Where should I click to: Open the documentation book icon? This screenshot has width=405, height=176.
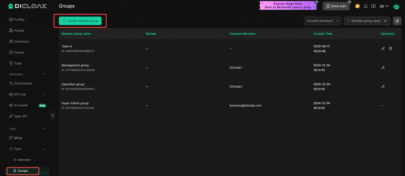coord(373,6)
